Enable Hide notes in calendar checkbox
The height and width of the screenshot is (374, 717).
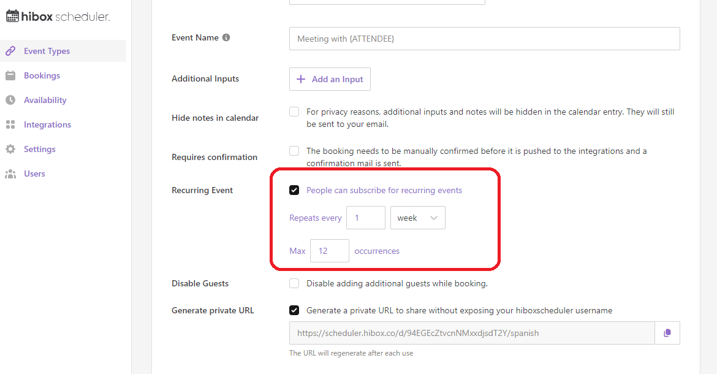pyautogui.click(x=294, y=112)
